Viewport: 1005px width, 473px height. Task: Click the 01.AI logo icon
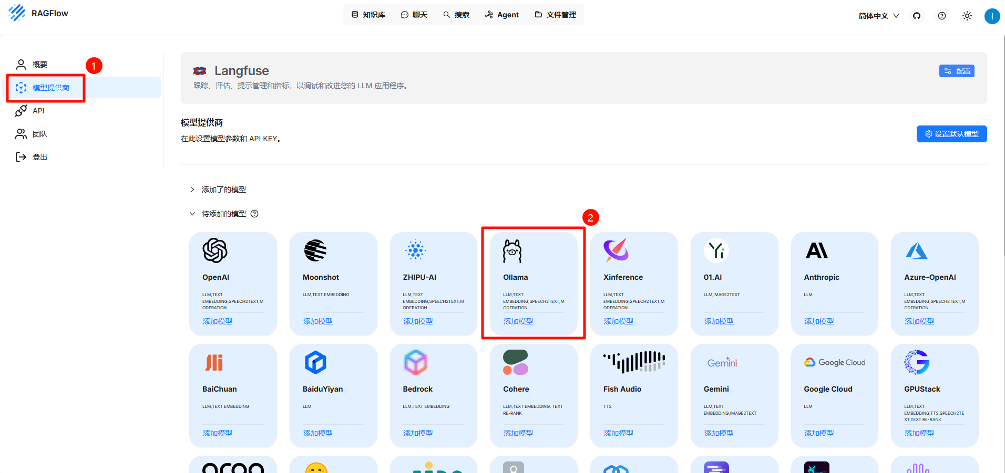pos(716,250)
